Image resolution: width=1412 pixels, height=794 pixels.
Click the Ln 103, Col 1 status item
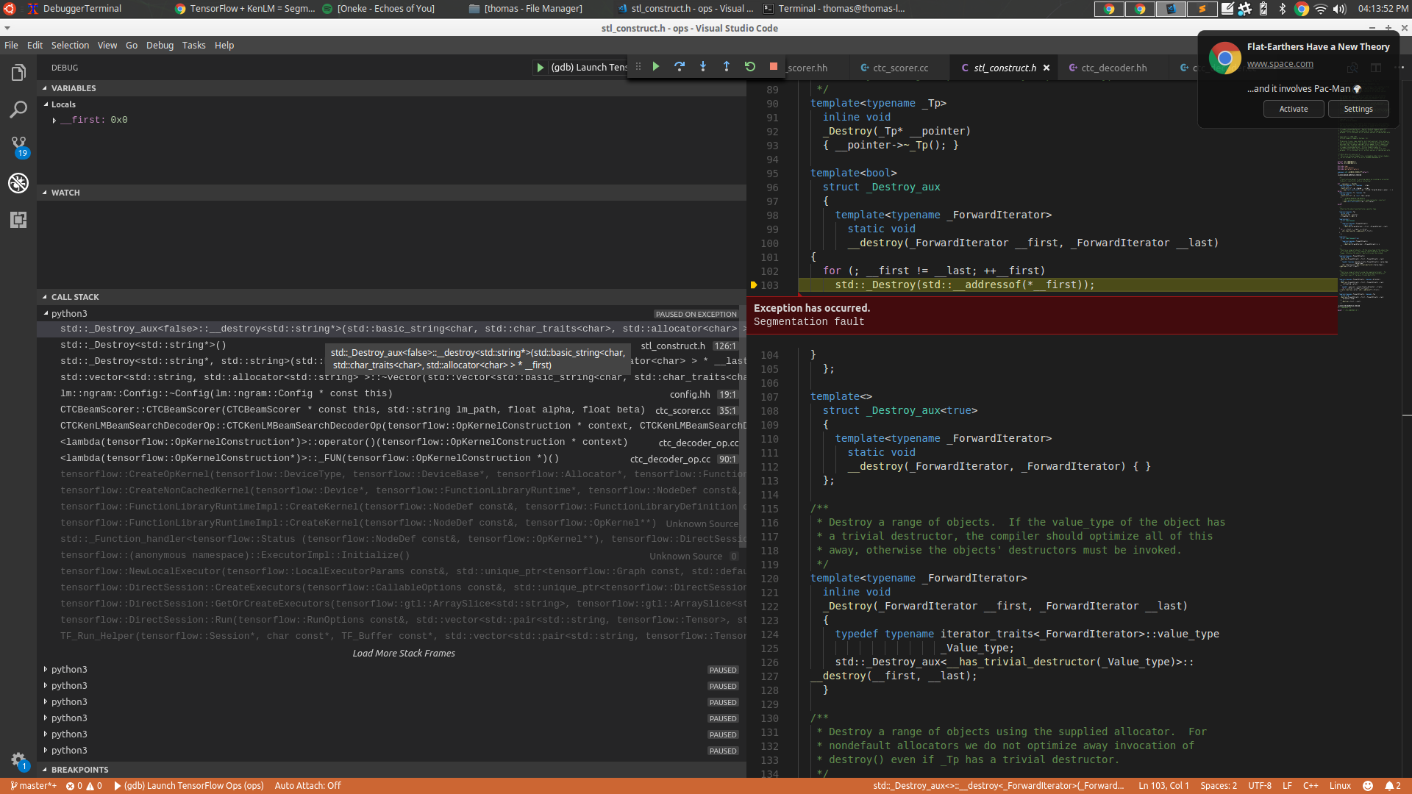coord(1164,786)
